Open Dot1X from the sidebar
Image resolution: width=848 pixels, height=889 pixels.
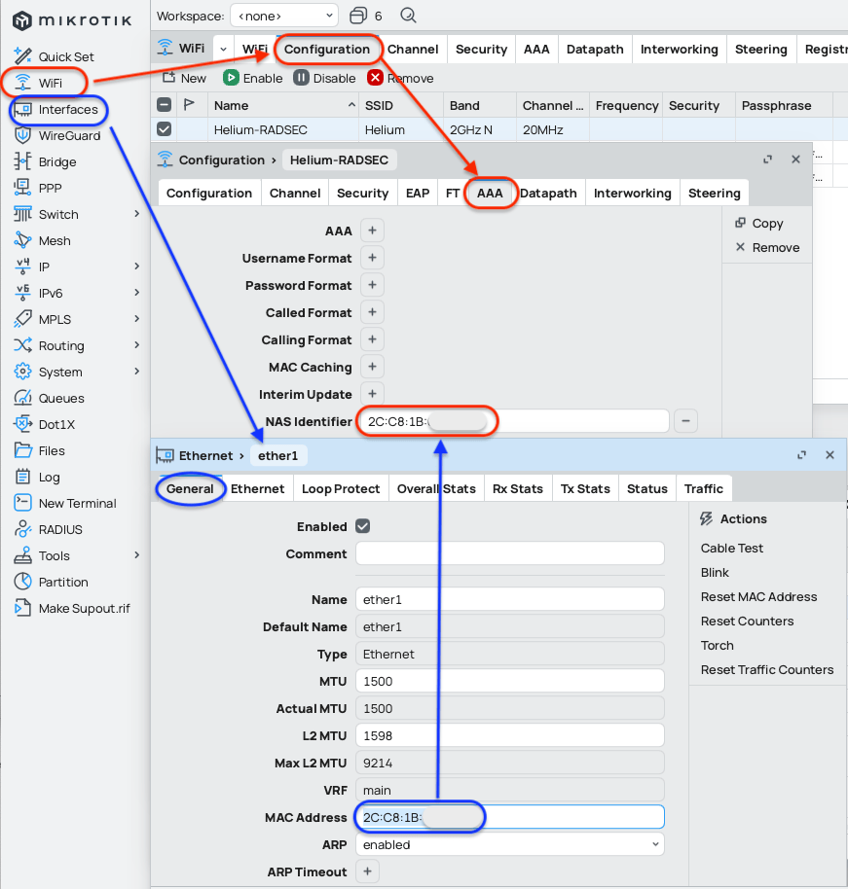[x=55, y=425]
